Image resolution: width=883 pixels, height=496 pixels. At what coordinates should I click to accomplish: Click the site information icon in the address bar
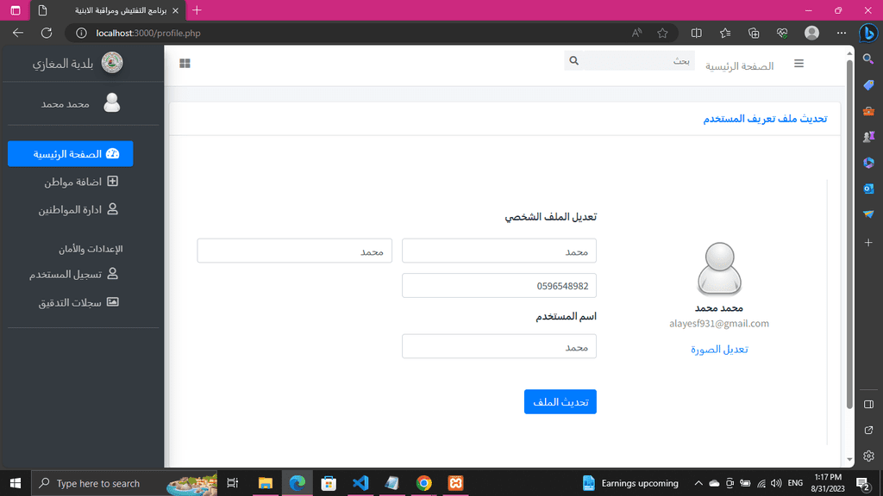coord(81,33)
